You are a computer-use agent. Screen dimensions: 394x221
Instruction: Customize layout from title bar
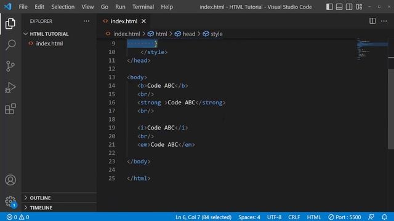(x=359, y=7)
